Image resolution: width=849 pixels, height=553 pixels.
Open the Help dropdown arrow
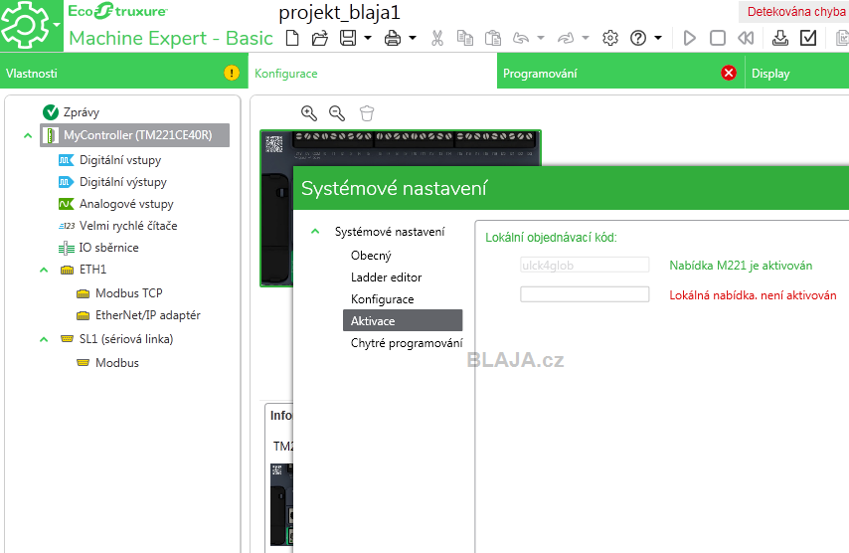[658, 38]
